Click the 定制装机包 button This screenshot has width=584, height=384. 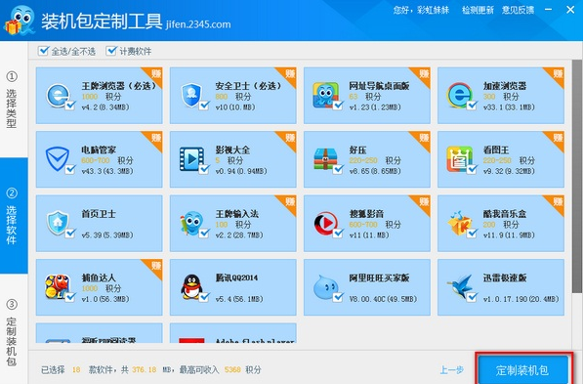tap(522, 370)
